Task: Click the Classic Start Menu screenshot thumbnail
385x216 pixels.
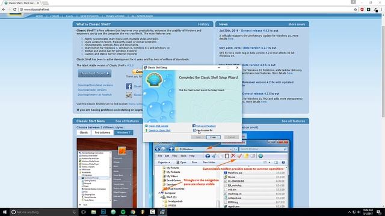Action: pos(106,173)
